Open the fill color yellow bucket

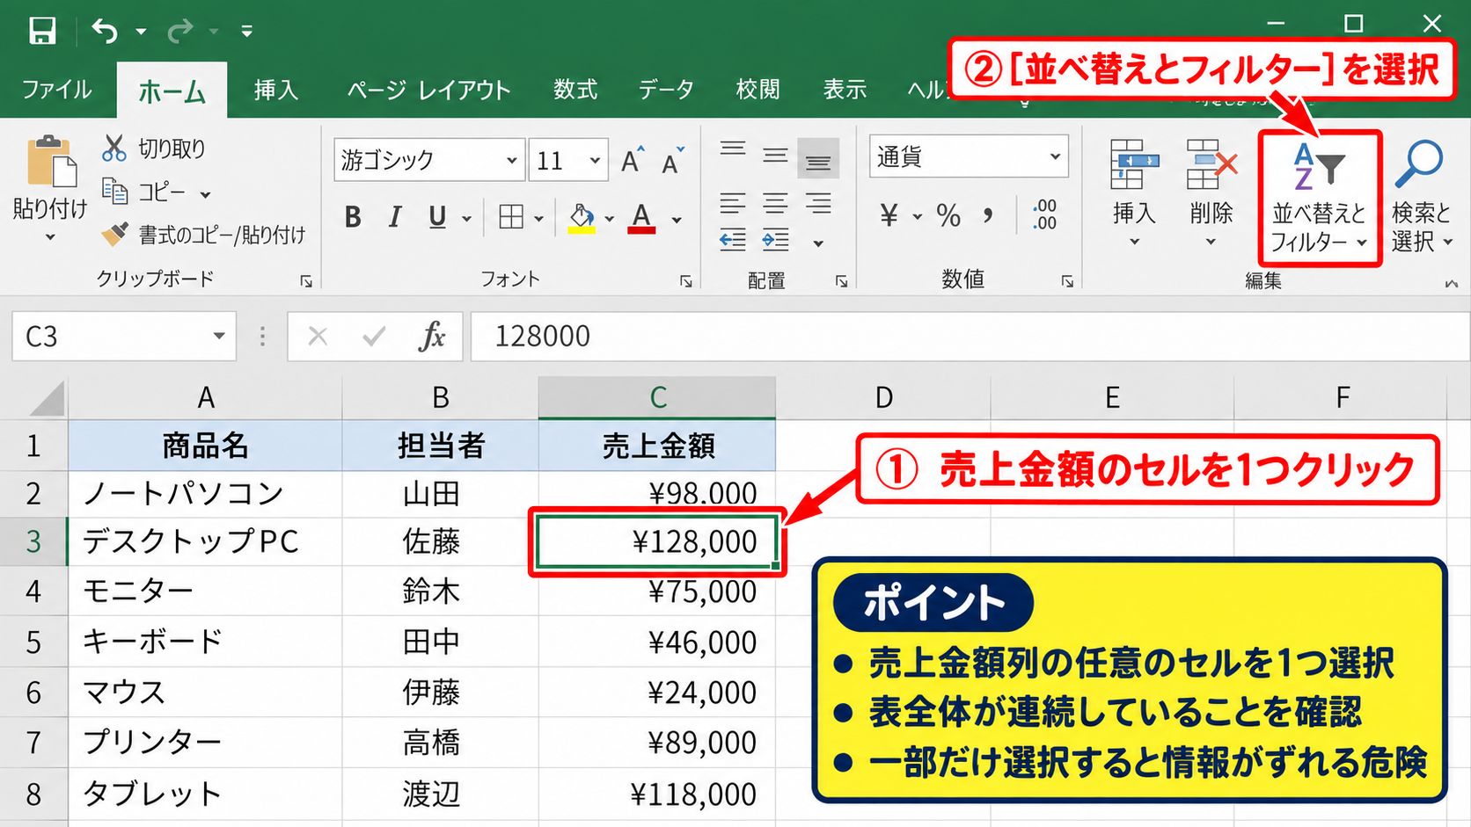(x=582, y=217)
